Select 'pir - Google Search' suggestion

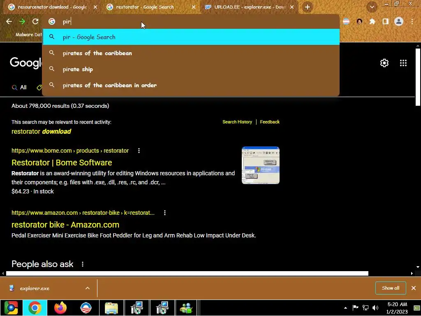coord(191,37)
